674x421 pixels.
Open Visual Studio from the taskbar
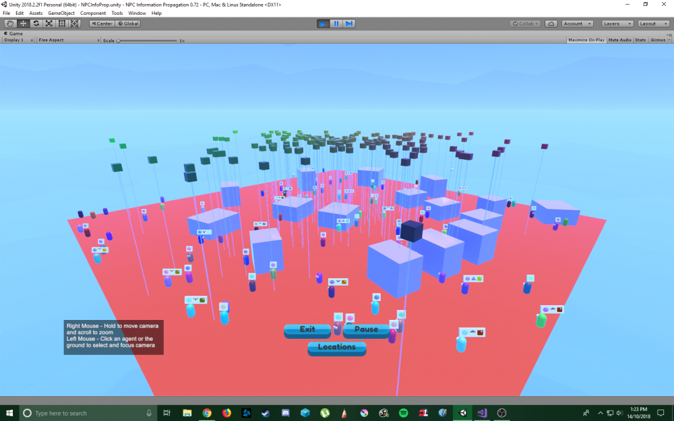(481, 413)
